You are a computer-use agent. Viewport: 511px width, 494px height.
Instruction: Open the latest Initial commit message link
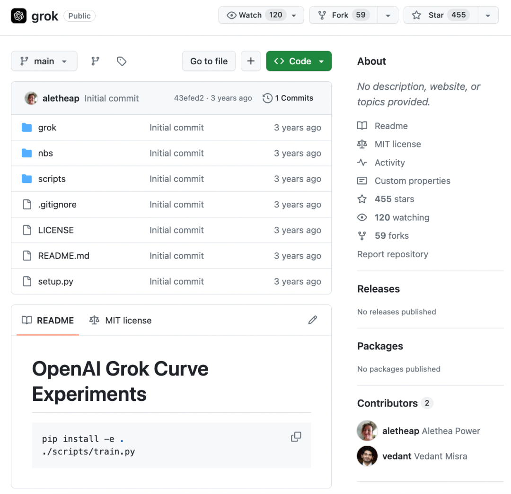(x=112, y=98)
